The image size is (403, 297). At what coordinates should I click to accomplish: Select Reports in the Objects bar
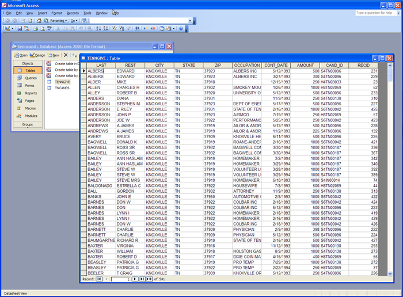point(28,93)
